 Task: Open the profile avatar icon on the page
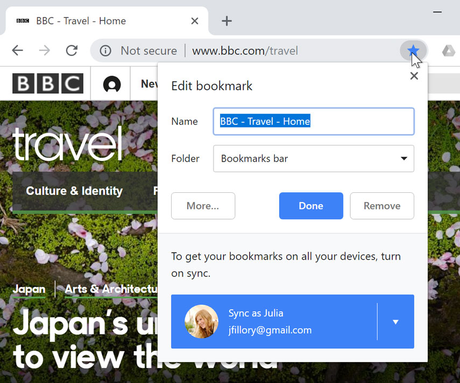[111, 83]
